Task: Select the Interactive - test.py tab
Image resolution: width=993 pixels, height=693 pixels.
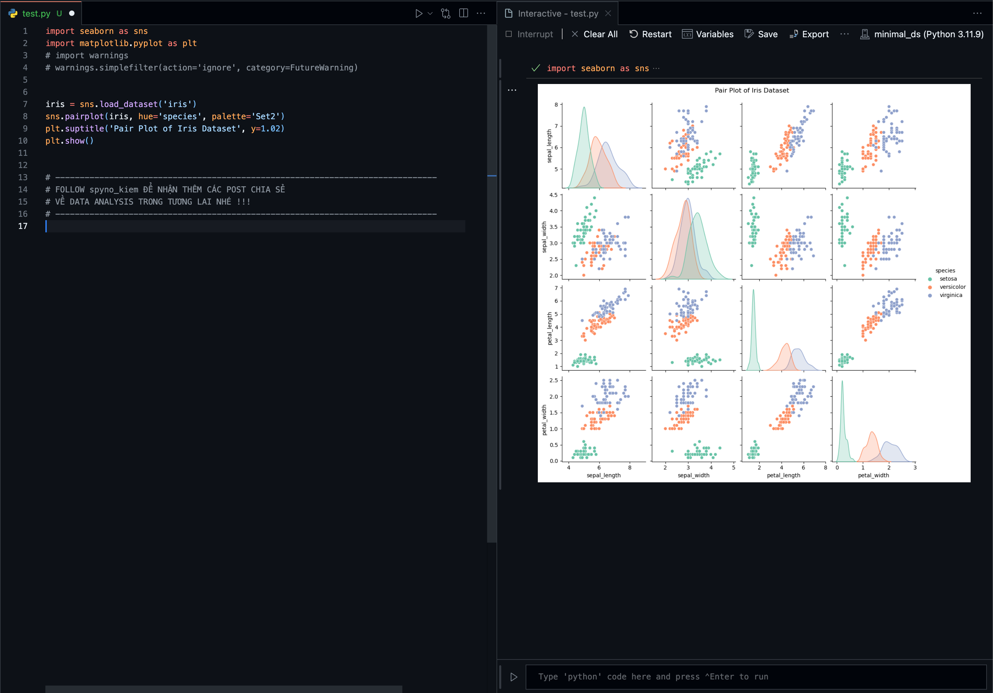Action: click(557, 14)
